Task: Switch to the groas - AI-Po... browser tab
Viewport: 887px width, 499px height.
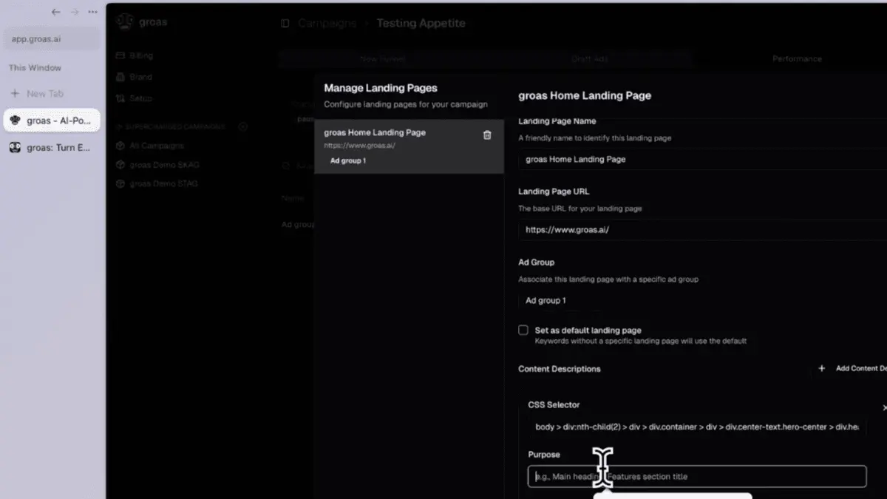Action: pyautogui.click(x=52, y=120)
